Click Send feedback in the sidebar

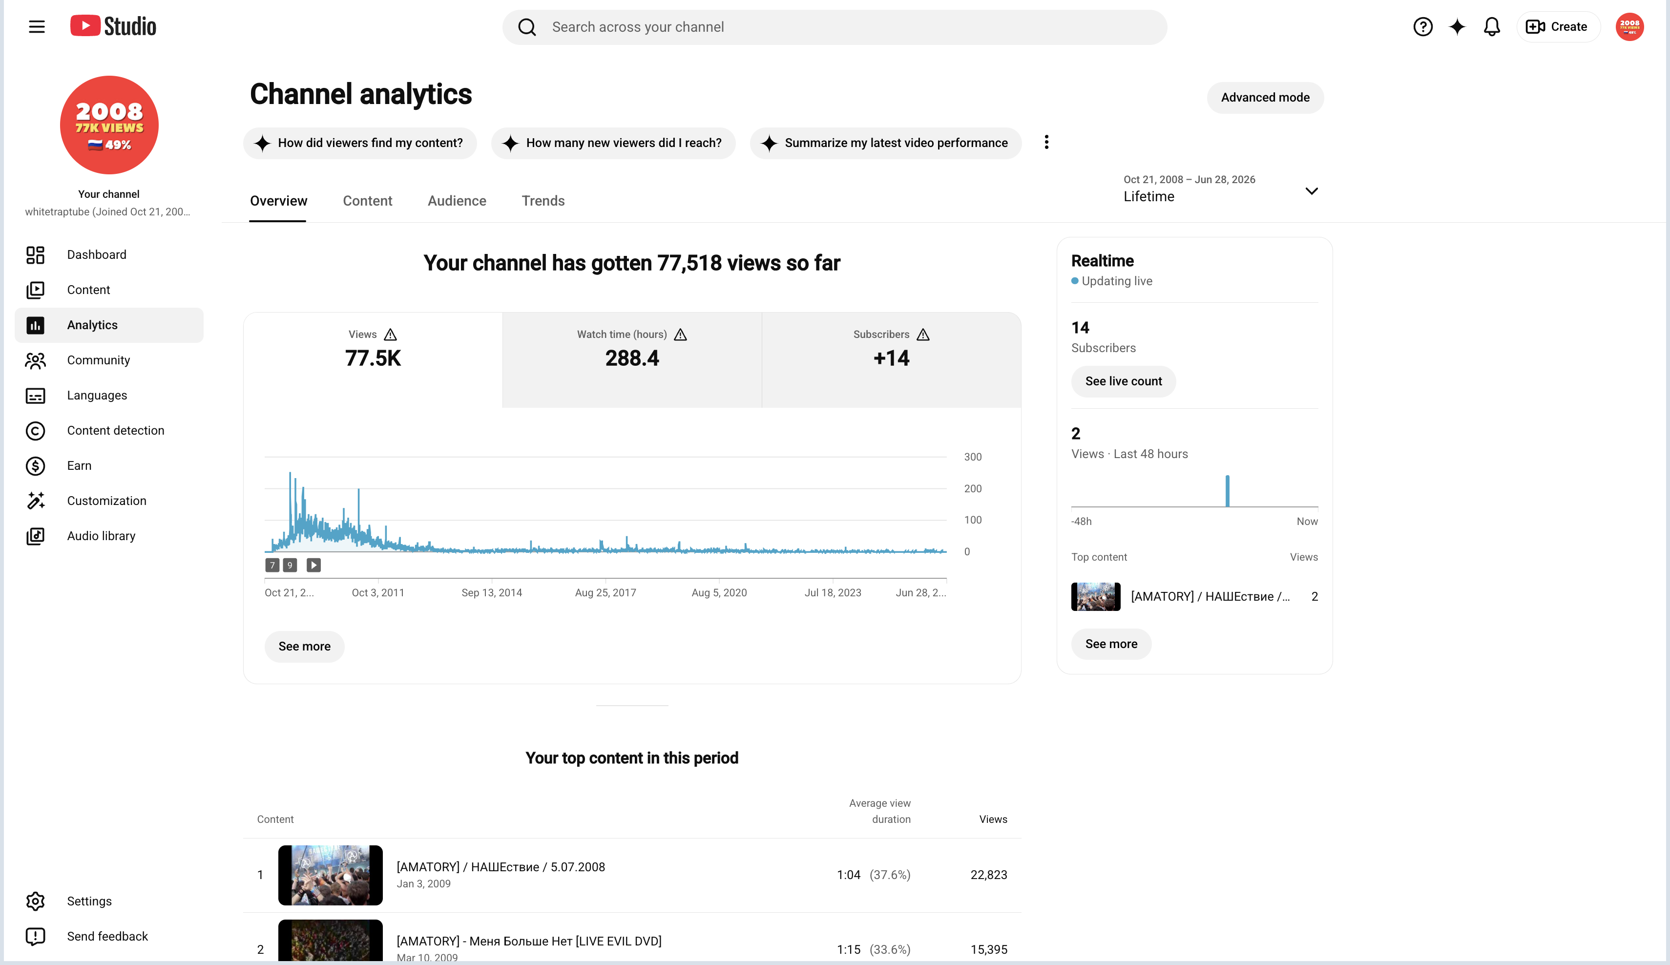point(109,936)
